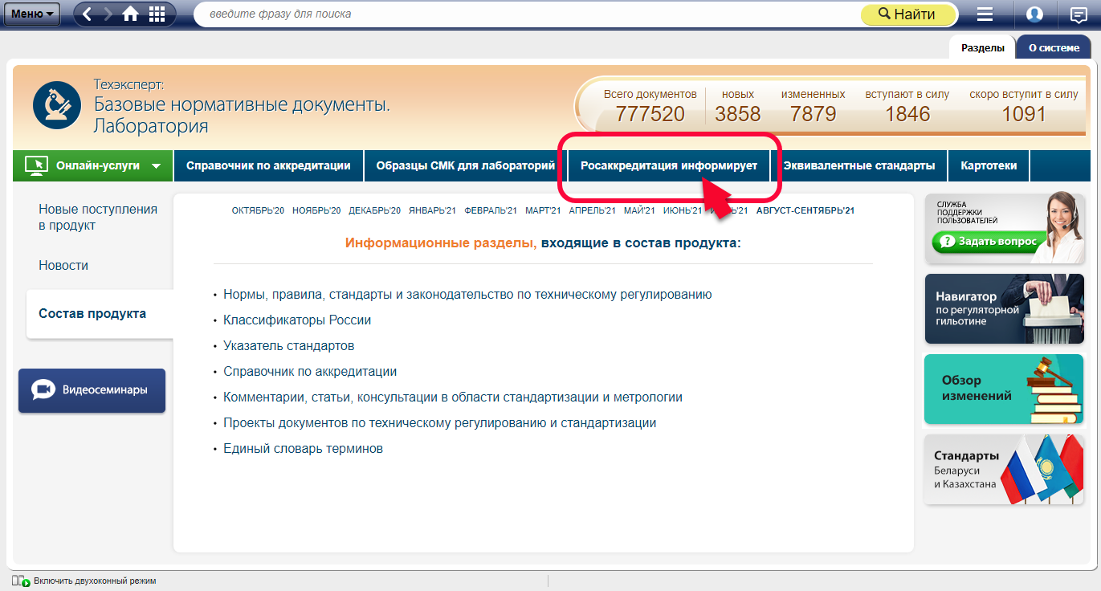This screenshot has height=591, width=1101.
Task: Open the hamburger list icon
Action: click(x=985, y=14)
